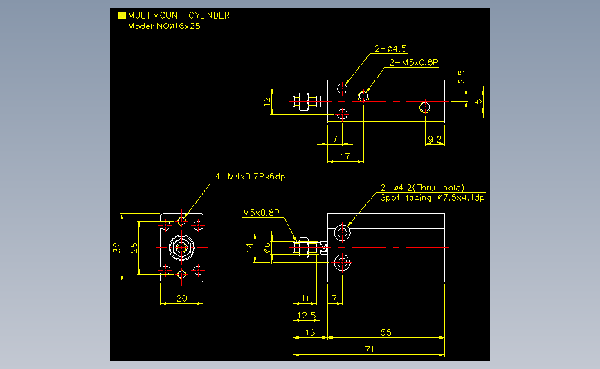
Task: Click the 14 vertical dimension value
Action: pyautogui.click(x=250, y=248)
